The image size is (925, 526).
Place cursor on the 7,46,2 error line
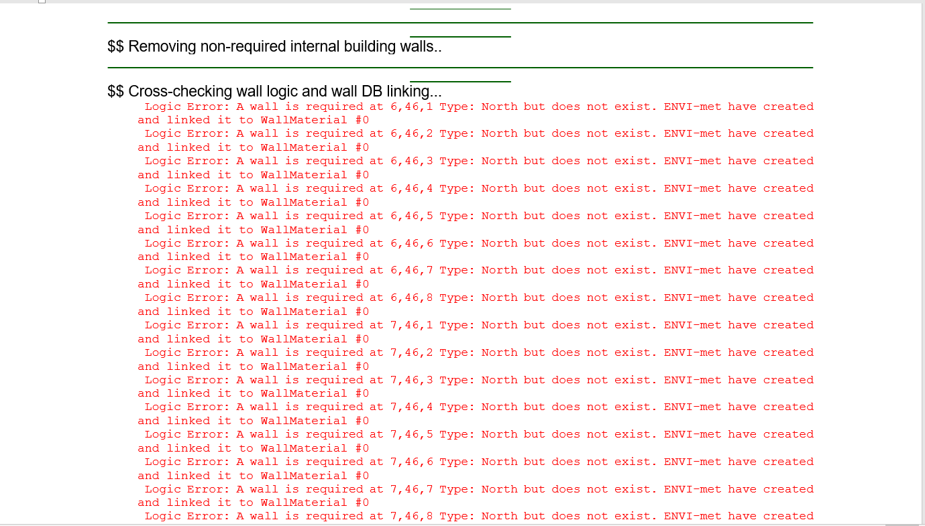click(479, 352)
